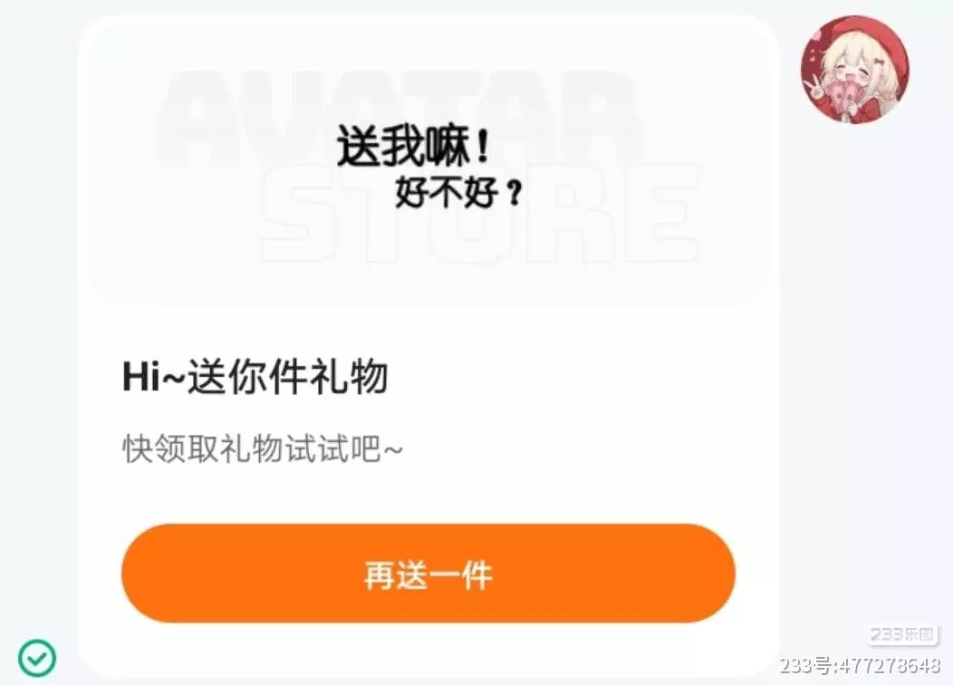953x685 pixels.
Task: Tap the green checkmark status icon
Action: click(x=38, y=658)
